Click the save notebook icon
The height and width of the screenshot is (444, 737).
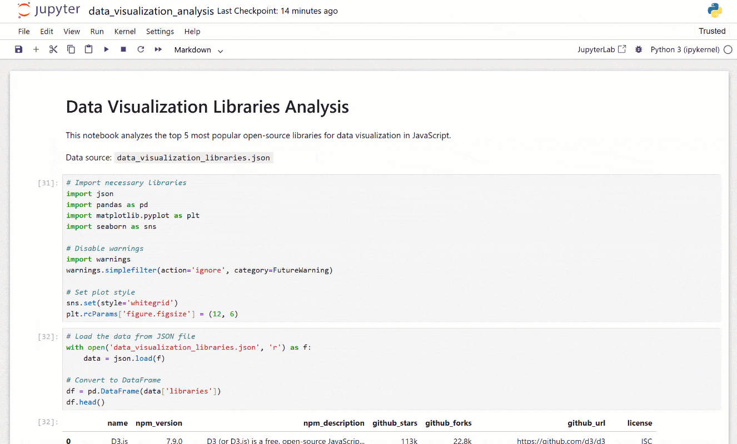pos(19,49)
